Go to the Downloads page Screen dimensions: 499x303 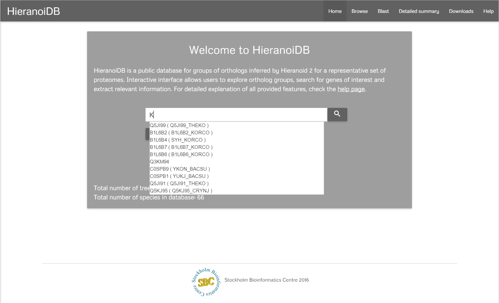[x=461, y=11]
